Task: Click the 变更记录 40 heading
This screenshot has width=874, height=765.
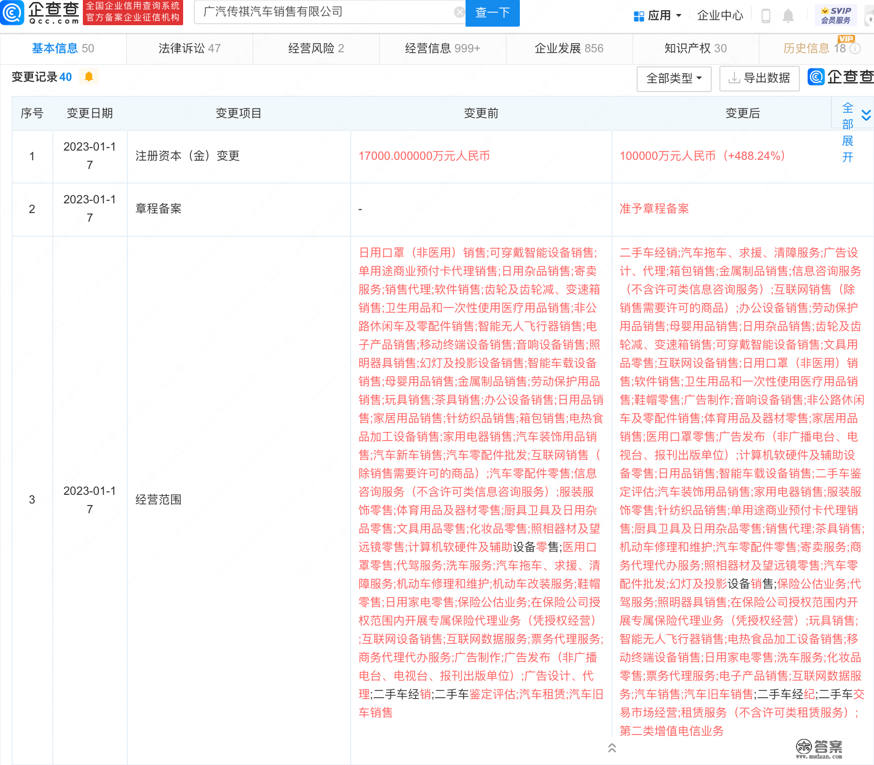Action: point(42,77)
